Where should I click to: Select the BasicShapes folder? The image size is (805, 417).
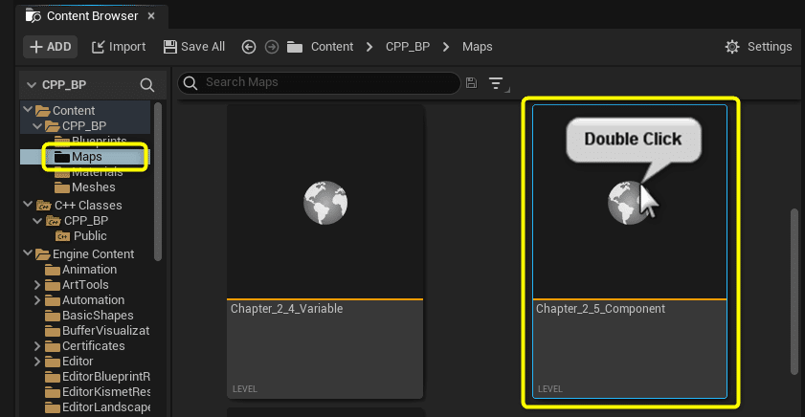point(89,316)
